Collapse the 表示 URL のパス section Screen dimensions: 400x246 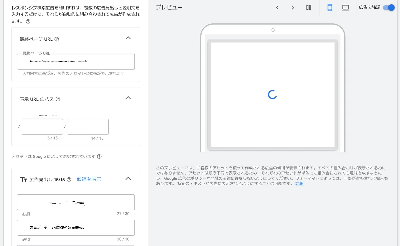[x=128, y=98]
